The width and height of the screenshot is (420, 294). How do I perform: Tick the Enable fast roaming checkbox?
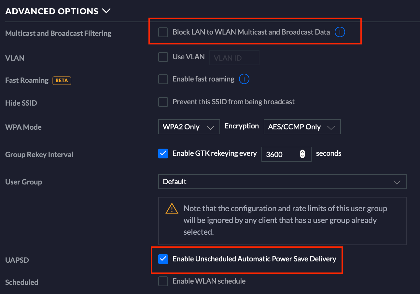click(x=163, y=79)
